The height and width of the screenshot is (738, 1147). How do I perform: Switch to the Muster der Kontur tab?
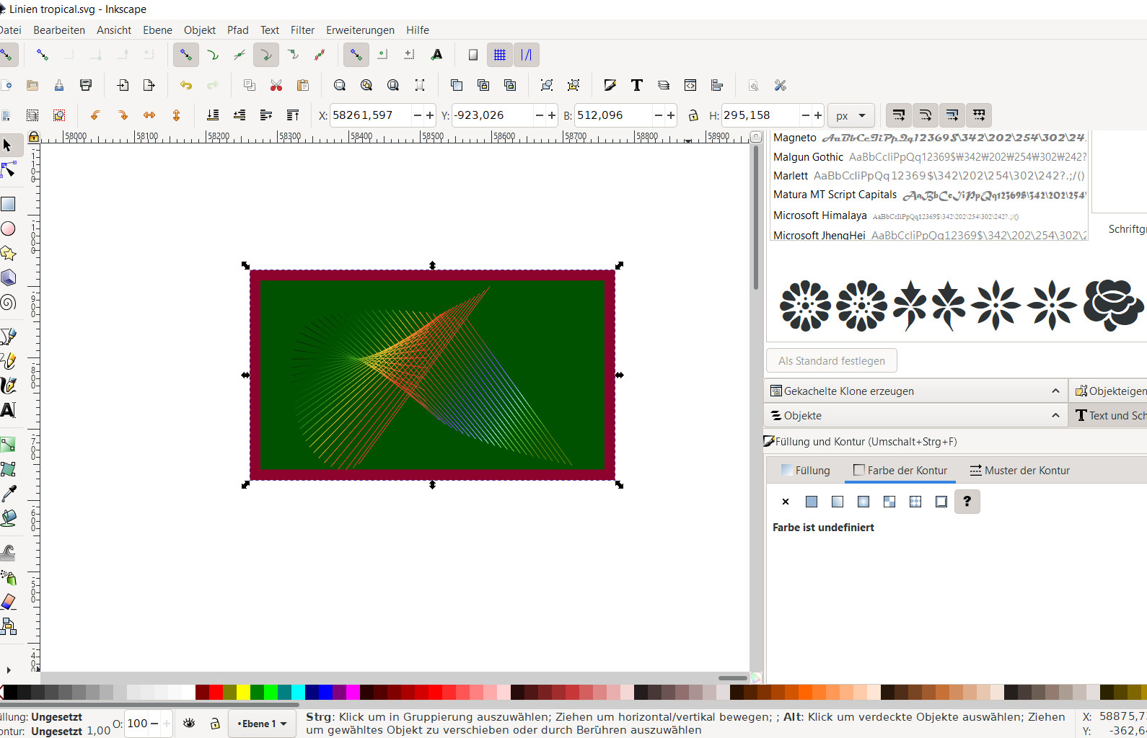point(1019,471)
